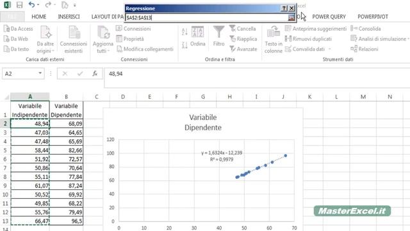The height and width of the screenshot is (231, 410).
Task: Open the HOME ribbon tab
Action: click(38, 17)
